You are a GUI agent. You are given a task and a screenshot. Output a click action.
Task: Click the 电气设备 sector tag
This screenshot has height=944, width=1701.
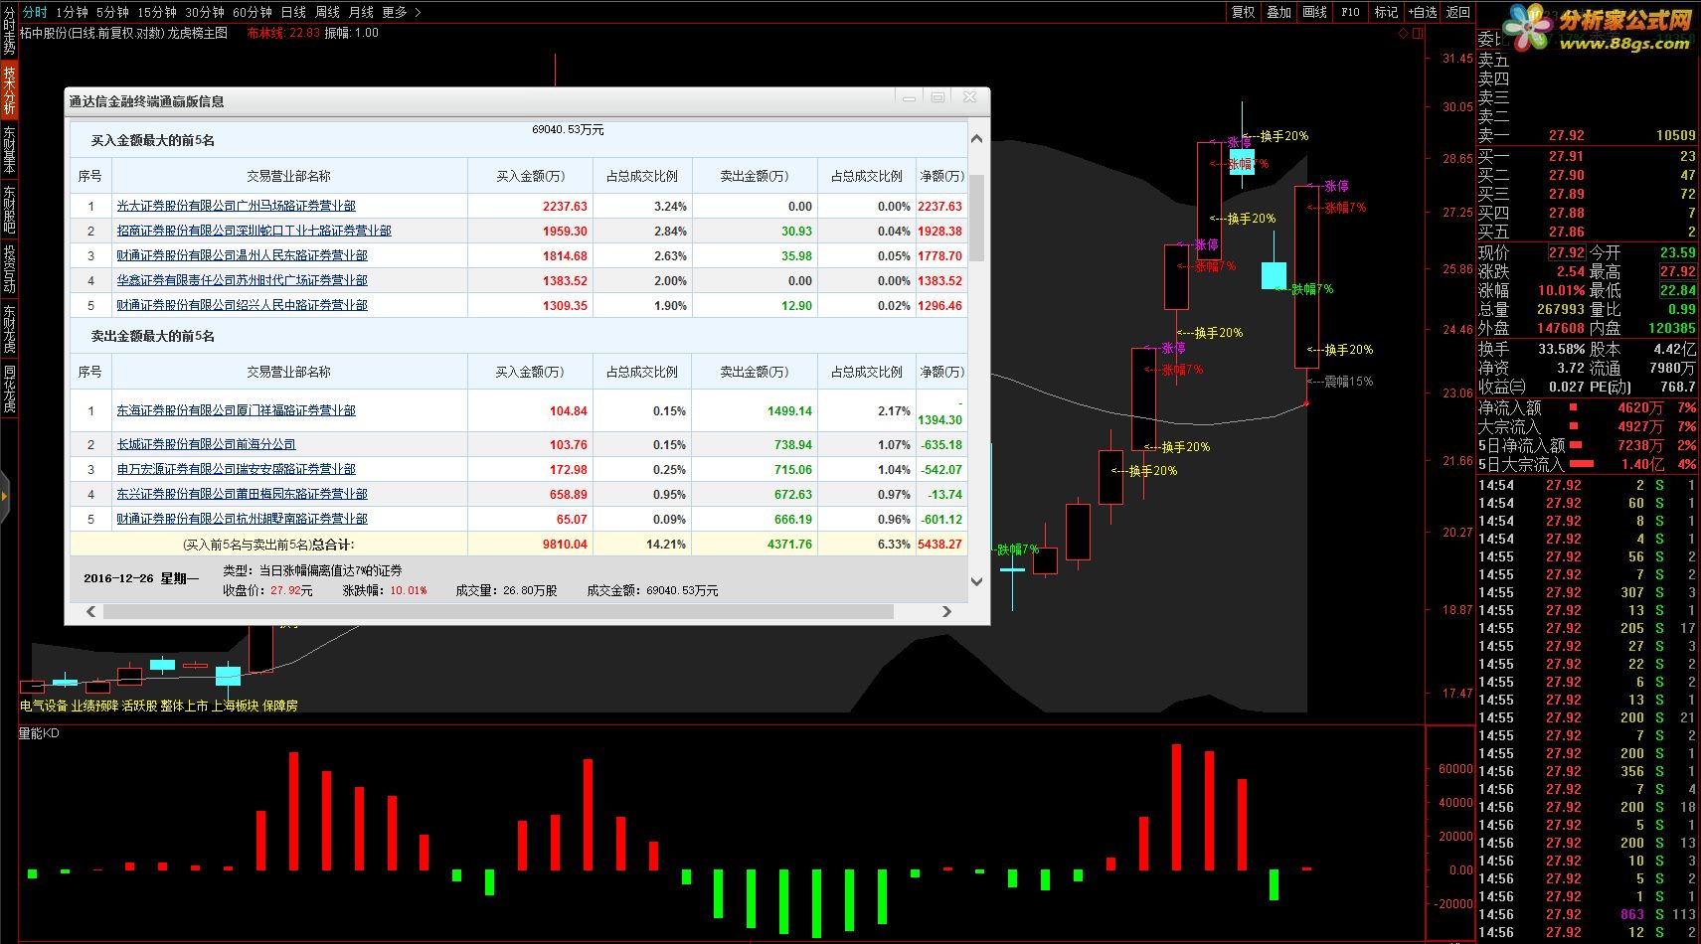click(x=44, y=706)
